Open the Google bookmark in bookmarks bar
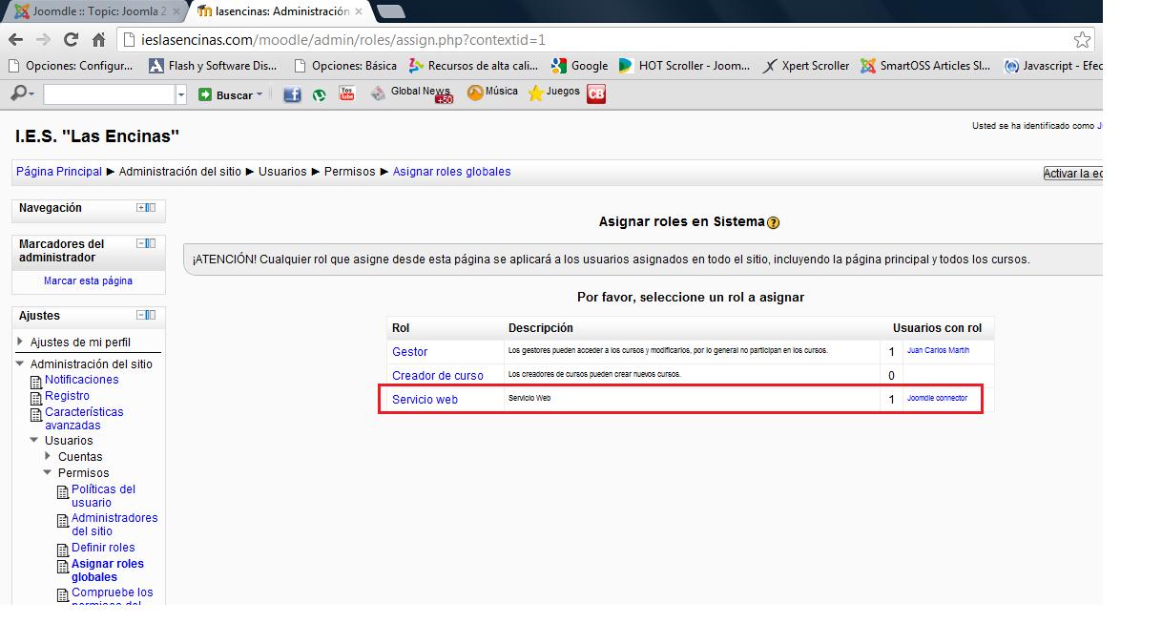1162x644 pixels. 579,66
